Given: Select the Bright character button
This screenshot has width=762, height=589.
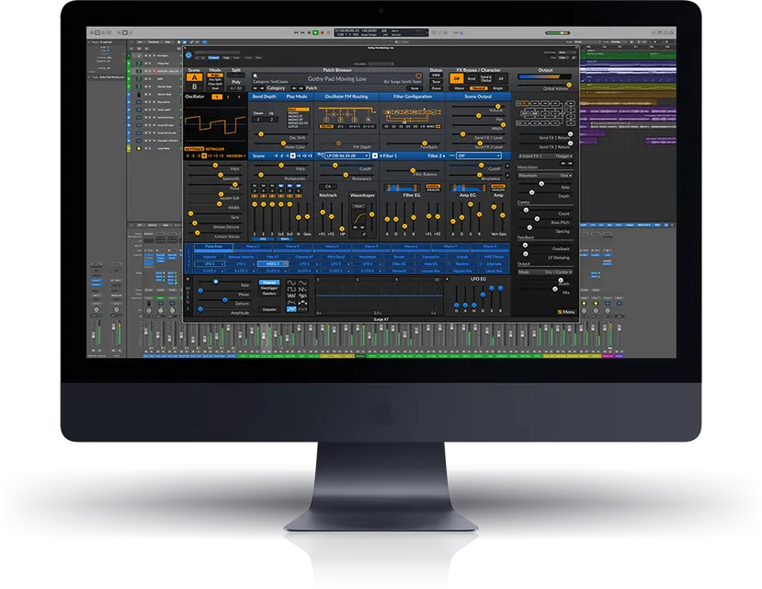Looking at the screenshot, I should click(497, 88).
